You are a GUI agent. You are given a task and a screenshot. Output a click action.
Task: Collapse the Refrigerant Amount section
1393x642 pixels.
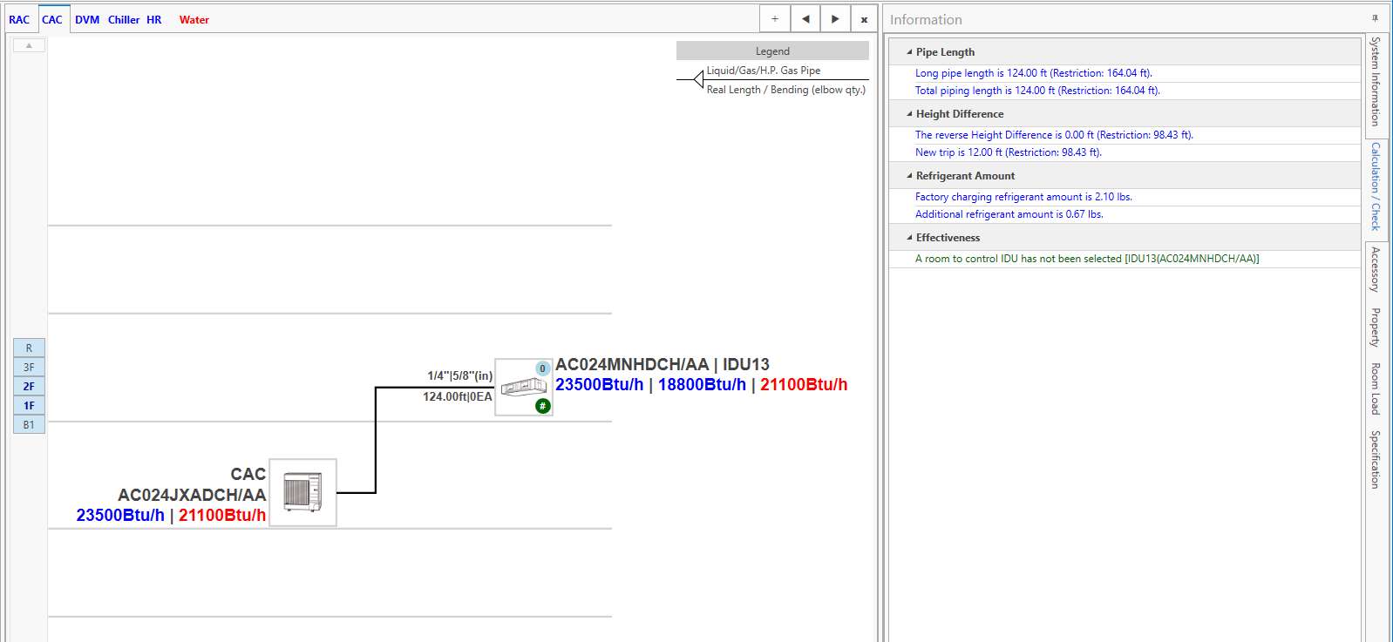[x=910, y=176]
